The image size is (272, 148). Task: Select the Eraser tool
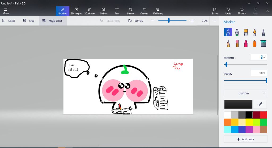point(237,43)
